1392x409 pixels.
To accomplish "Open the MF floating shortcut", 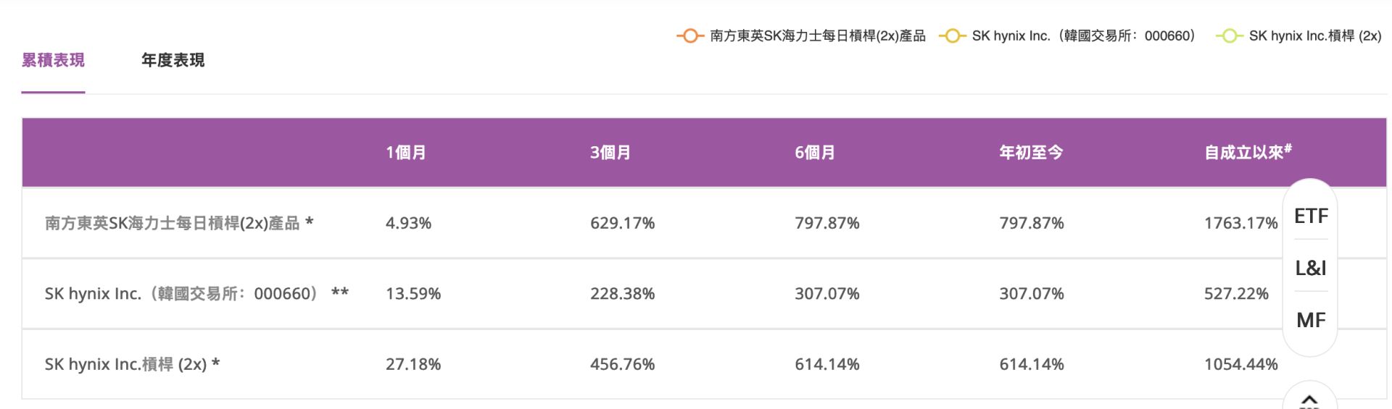I will pyautogui.click(x=1311, y=320).
